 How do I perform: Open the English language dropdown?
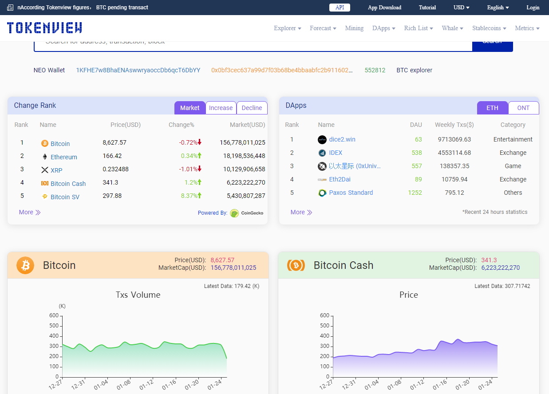click(498, 8)
